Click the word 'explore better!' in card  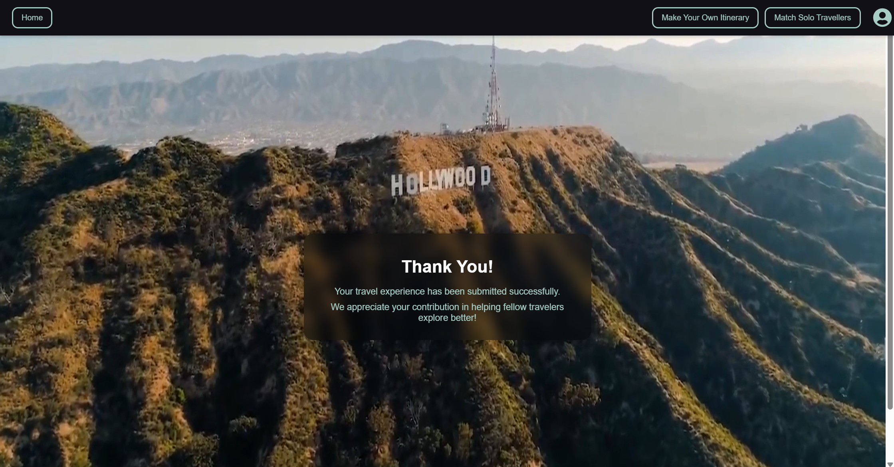(447, 318)
